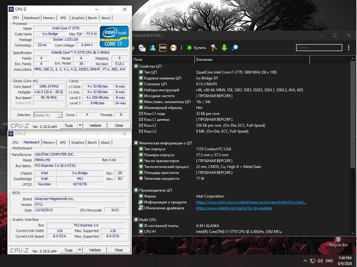Open the AIDA64 three-dot menu
357x267 pixels.
point(349,48)
